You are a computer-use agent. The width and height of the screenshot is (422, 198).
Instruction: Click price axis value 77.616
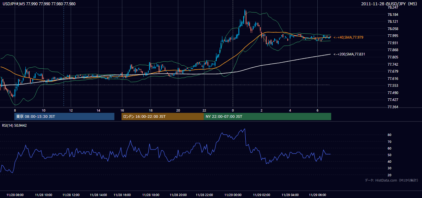tap(393, 79)
